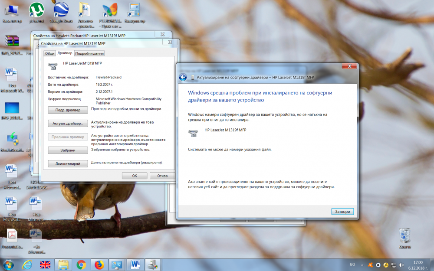Switch to the Общи tab
This screenshot has height=271, width=434.
[x=50, y=53]
